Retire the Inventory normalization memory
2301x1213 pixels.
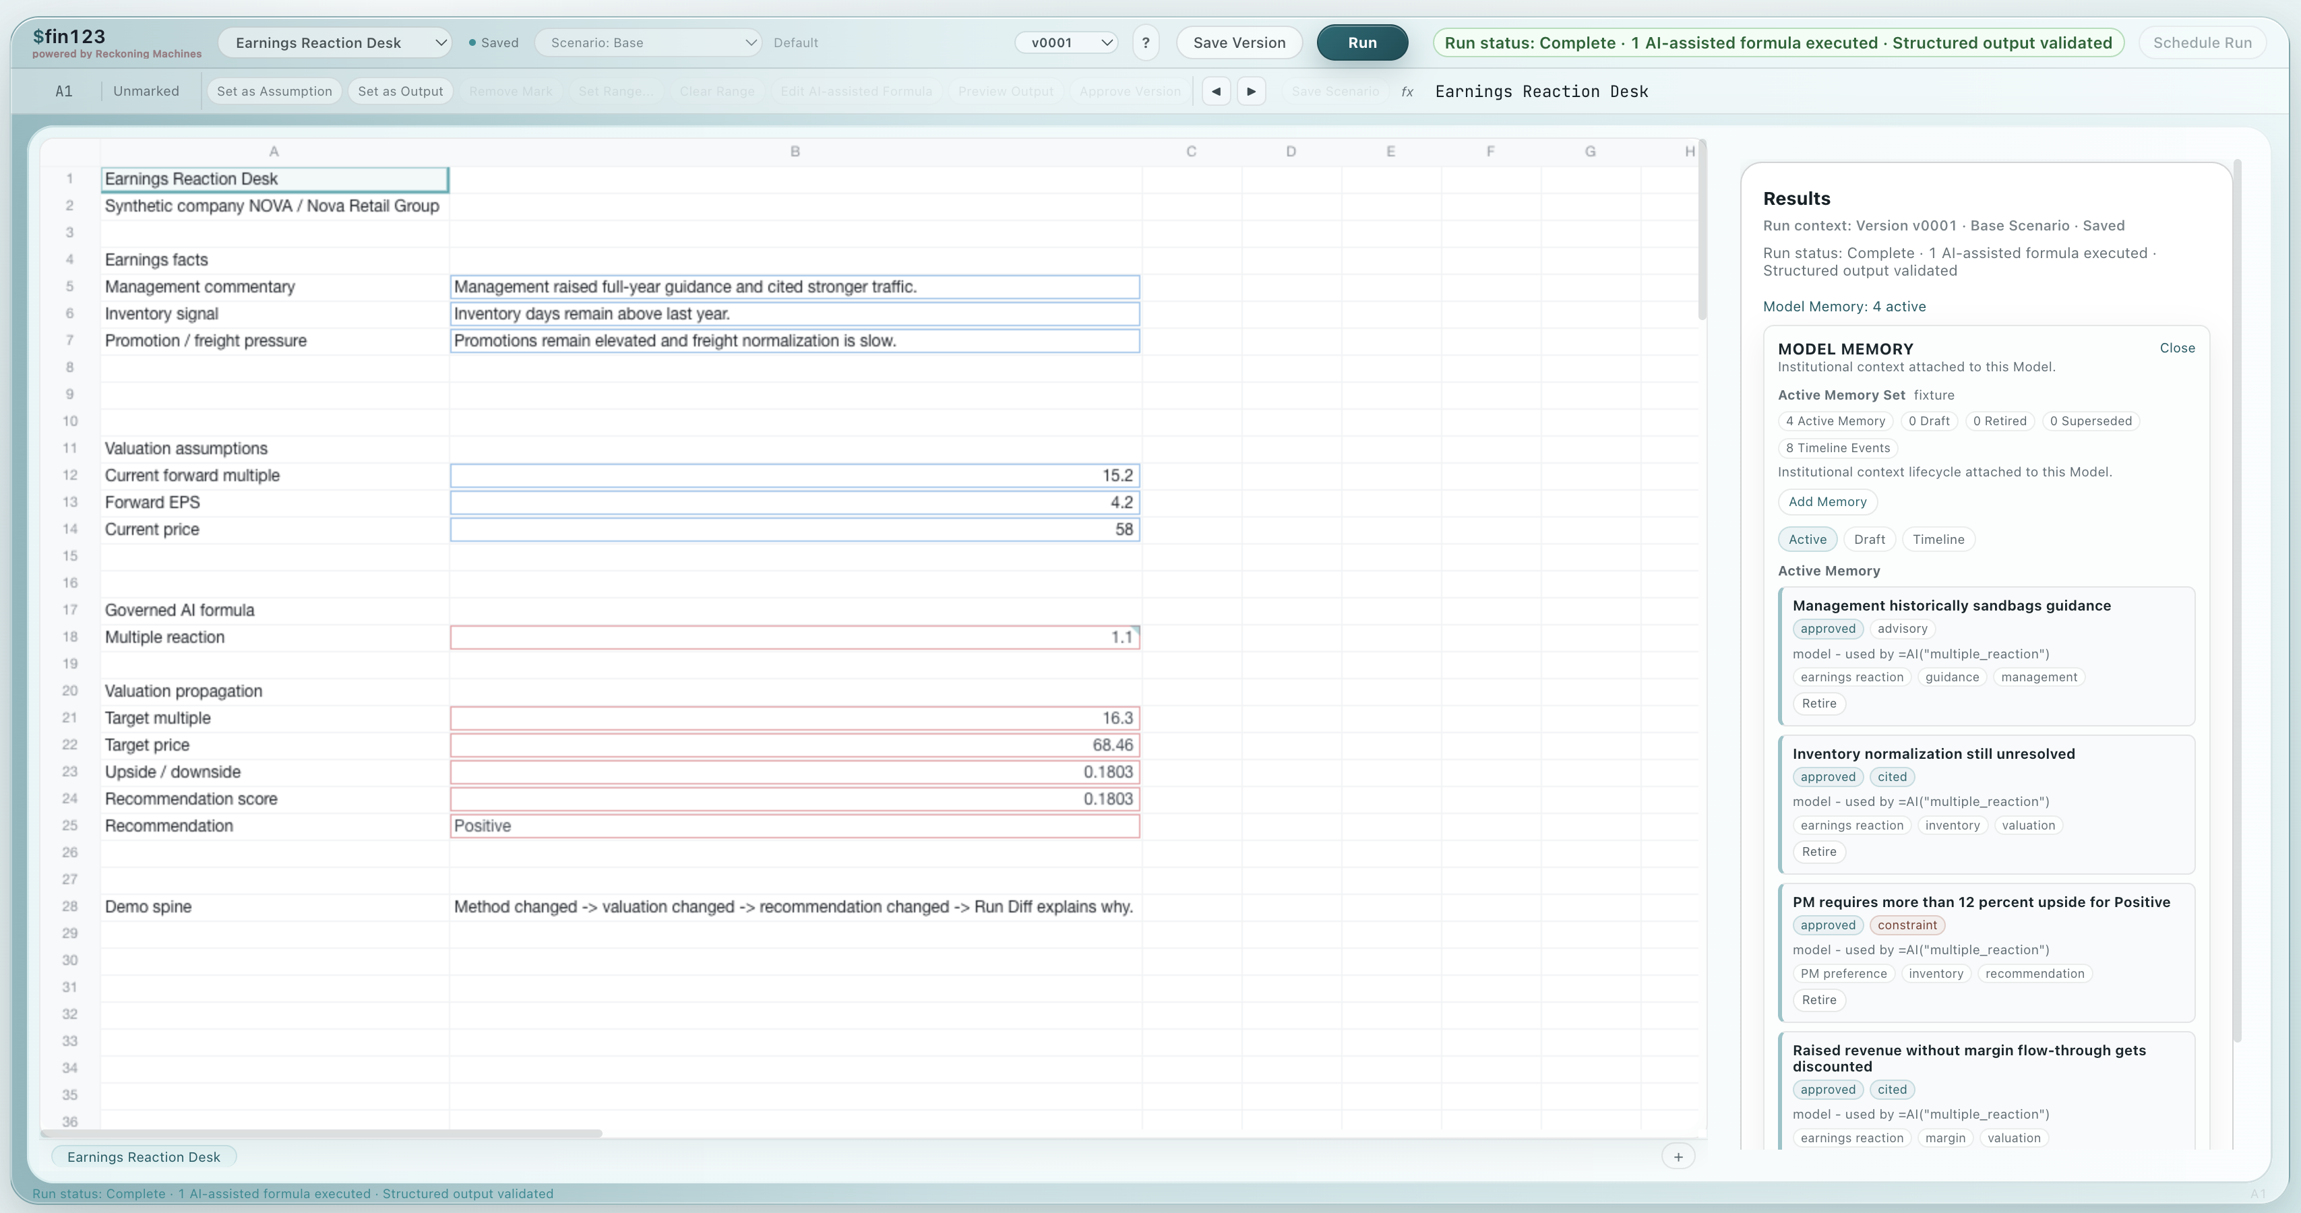[x=1818, y=852]
